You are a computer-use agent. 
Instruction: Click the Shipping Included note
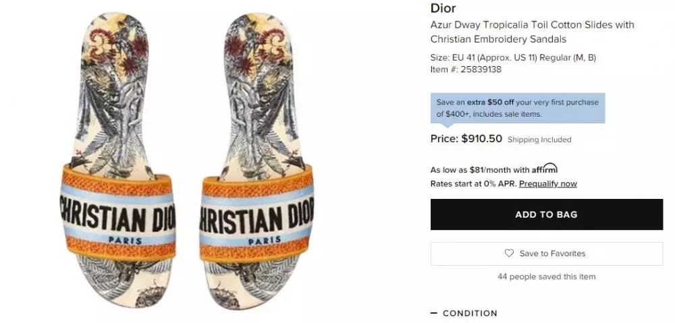[x=539, y=140]
